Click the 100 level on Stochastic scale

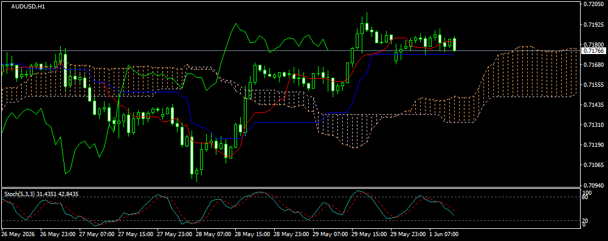pos(587,192)
